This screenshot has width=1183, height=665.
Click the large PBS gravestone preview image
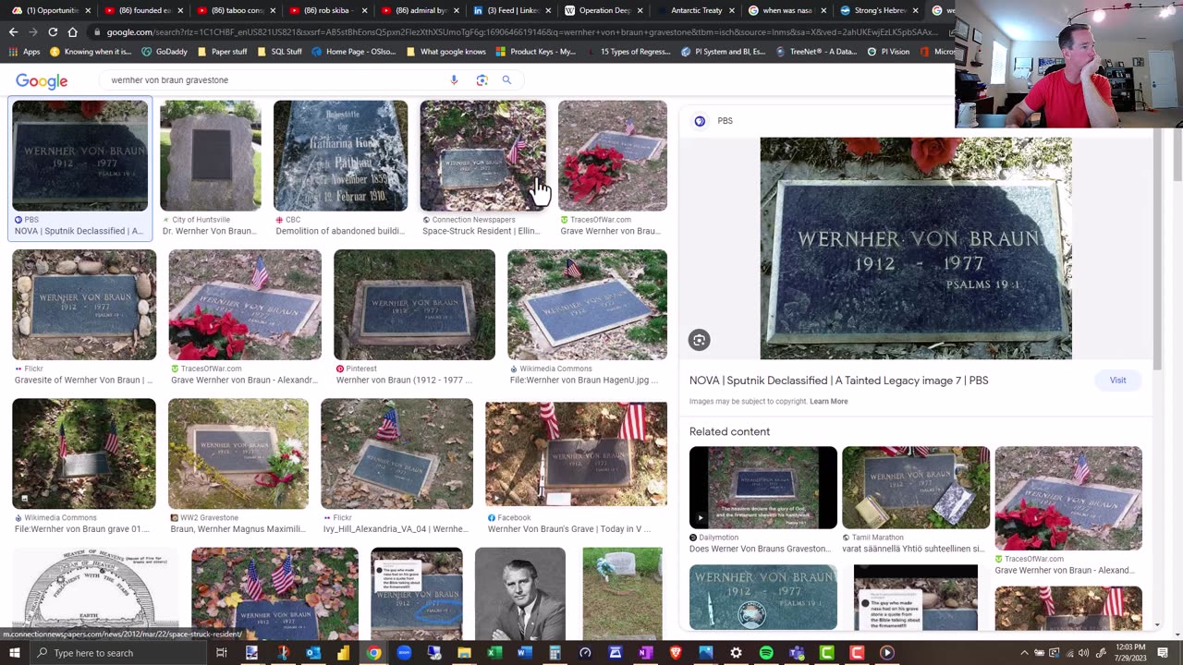tap(916, 248)
